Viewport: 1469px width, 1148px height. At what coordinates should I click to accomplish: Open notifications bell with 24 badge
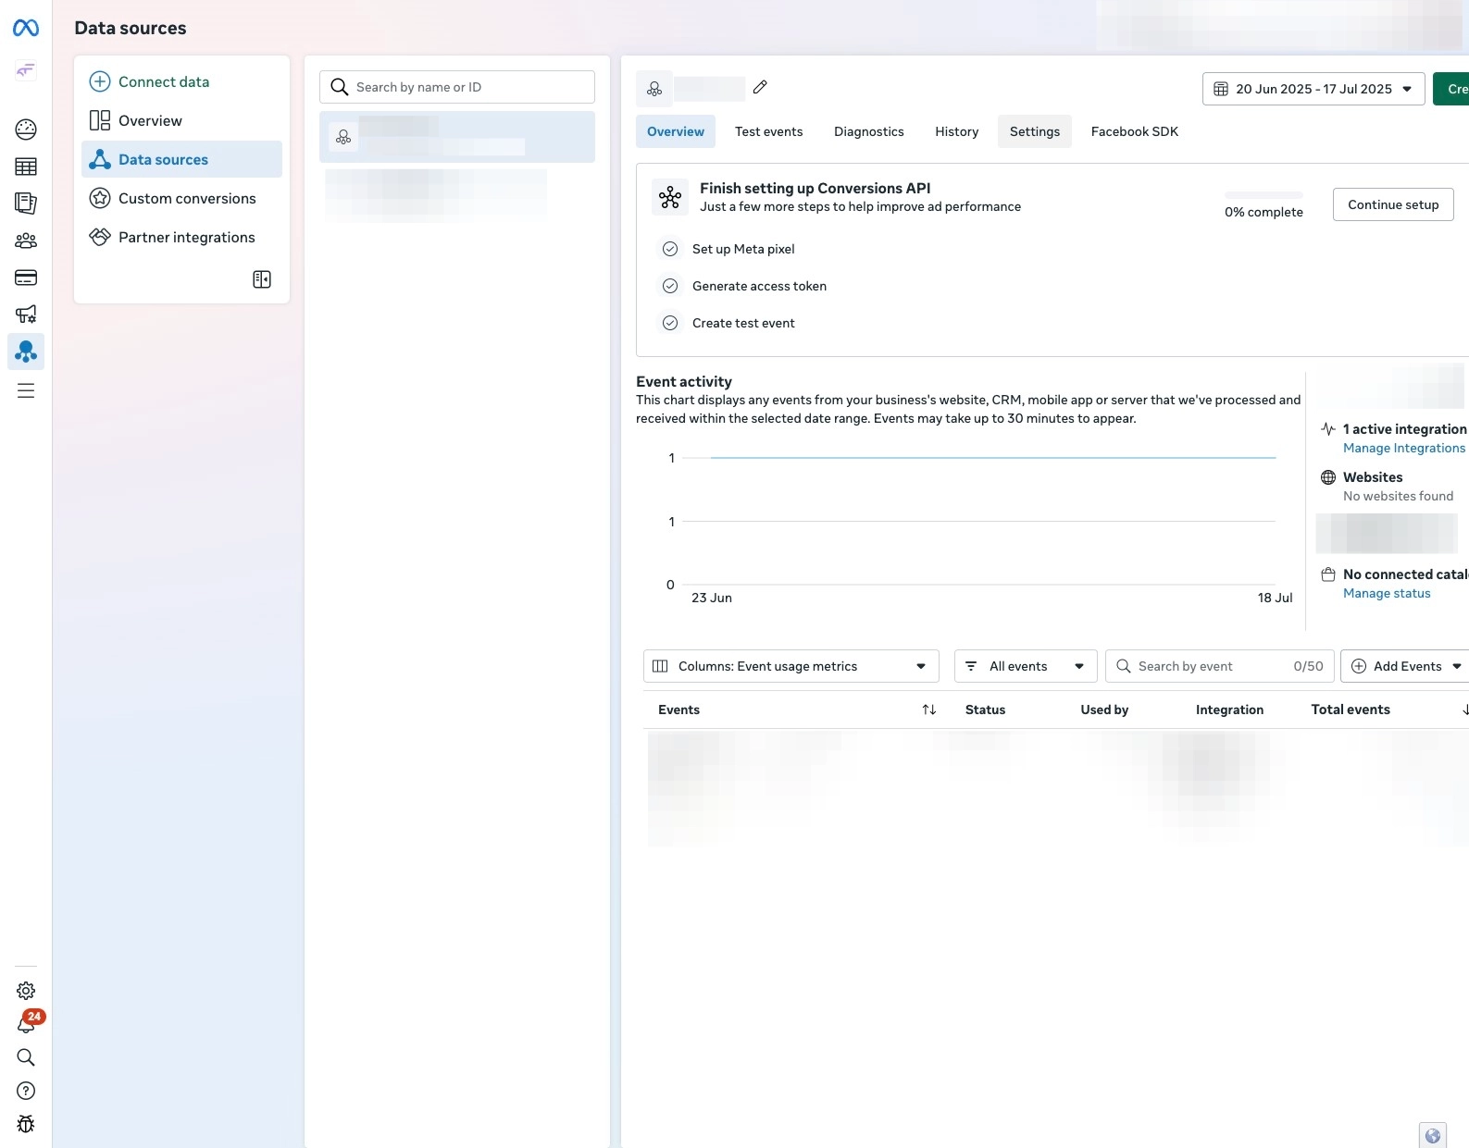click(26, 1024)
